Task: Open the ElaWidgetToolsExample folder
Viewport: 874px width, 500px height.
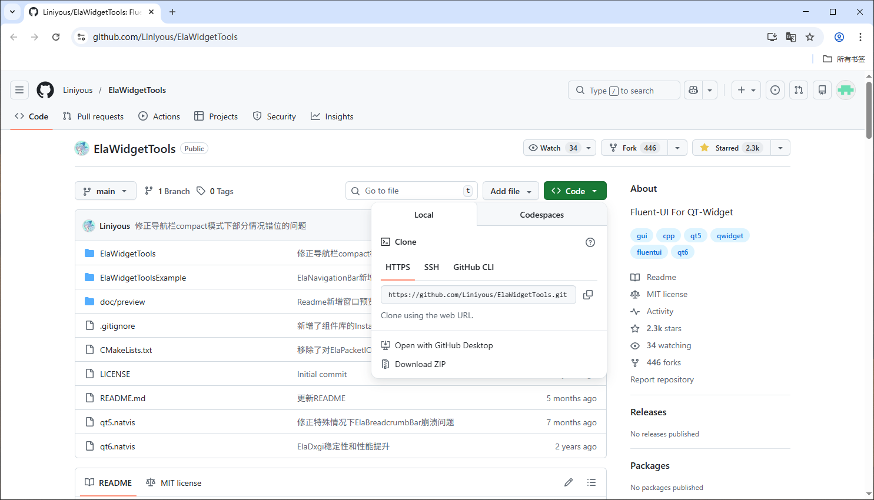Action: click(x=143, y=278)
